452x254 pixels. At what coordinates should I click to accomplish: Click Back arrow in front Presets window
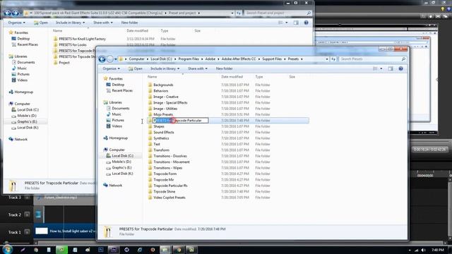[x=102, y=59]
